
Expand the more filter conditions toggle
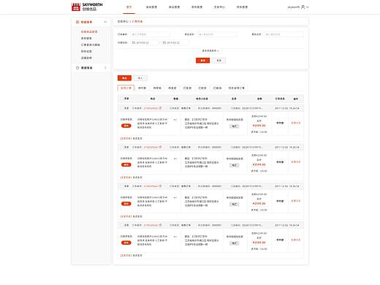point(210,50)
